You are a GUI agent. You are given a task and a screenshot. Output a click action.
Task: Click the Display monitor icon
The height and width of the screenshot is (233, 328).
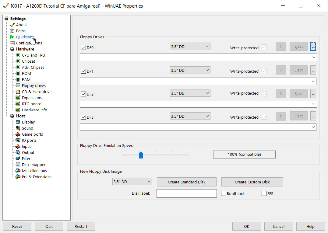[18, 122]
